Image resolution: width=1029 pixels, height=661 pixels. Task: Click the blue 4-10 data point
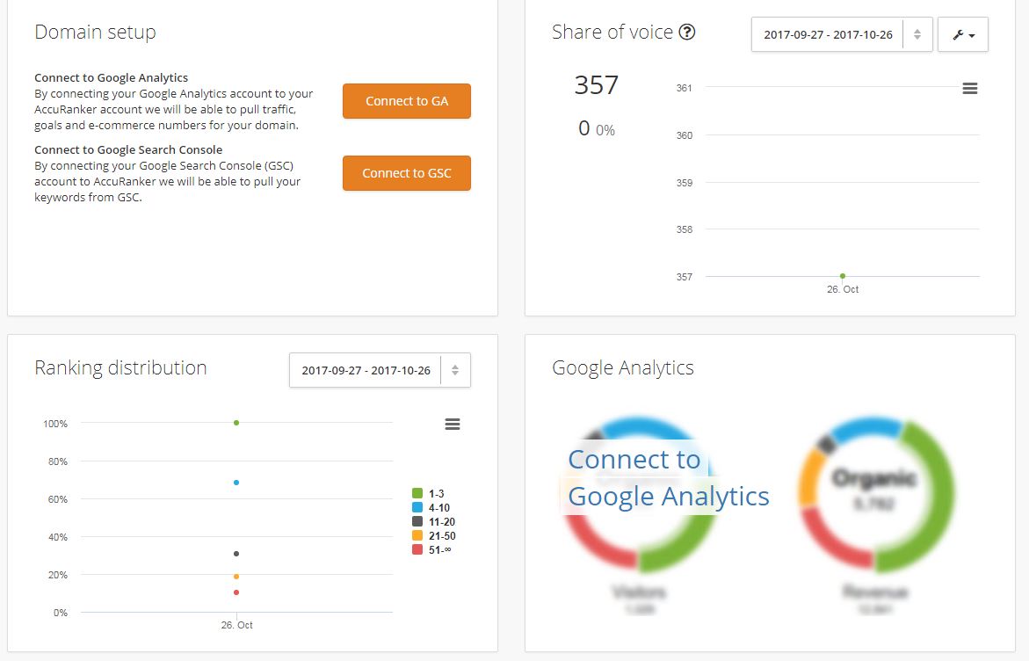[x=236, y=483]
